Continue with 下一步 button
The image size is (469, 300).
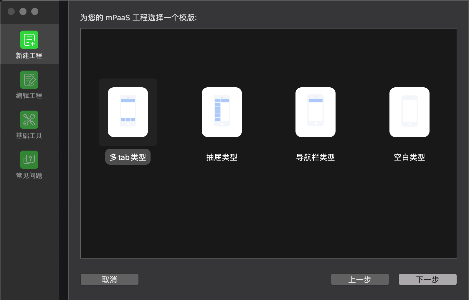428,279
